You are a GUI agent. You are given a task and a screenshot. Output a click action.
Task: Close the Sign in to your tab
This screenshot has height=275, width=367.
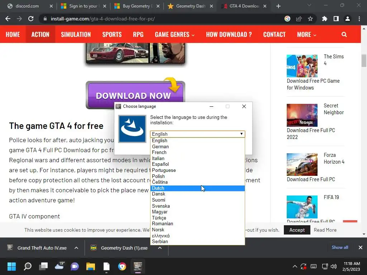click(105, 6)
